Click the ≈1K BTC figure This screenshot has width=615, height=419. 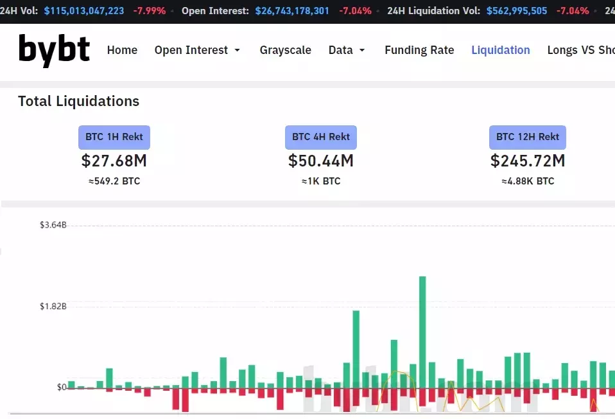point(321,181)
